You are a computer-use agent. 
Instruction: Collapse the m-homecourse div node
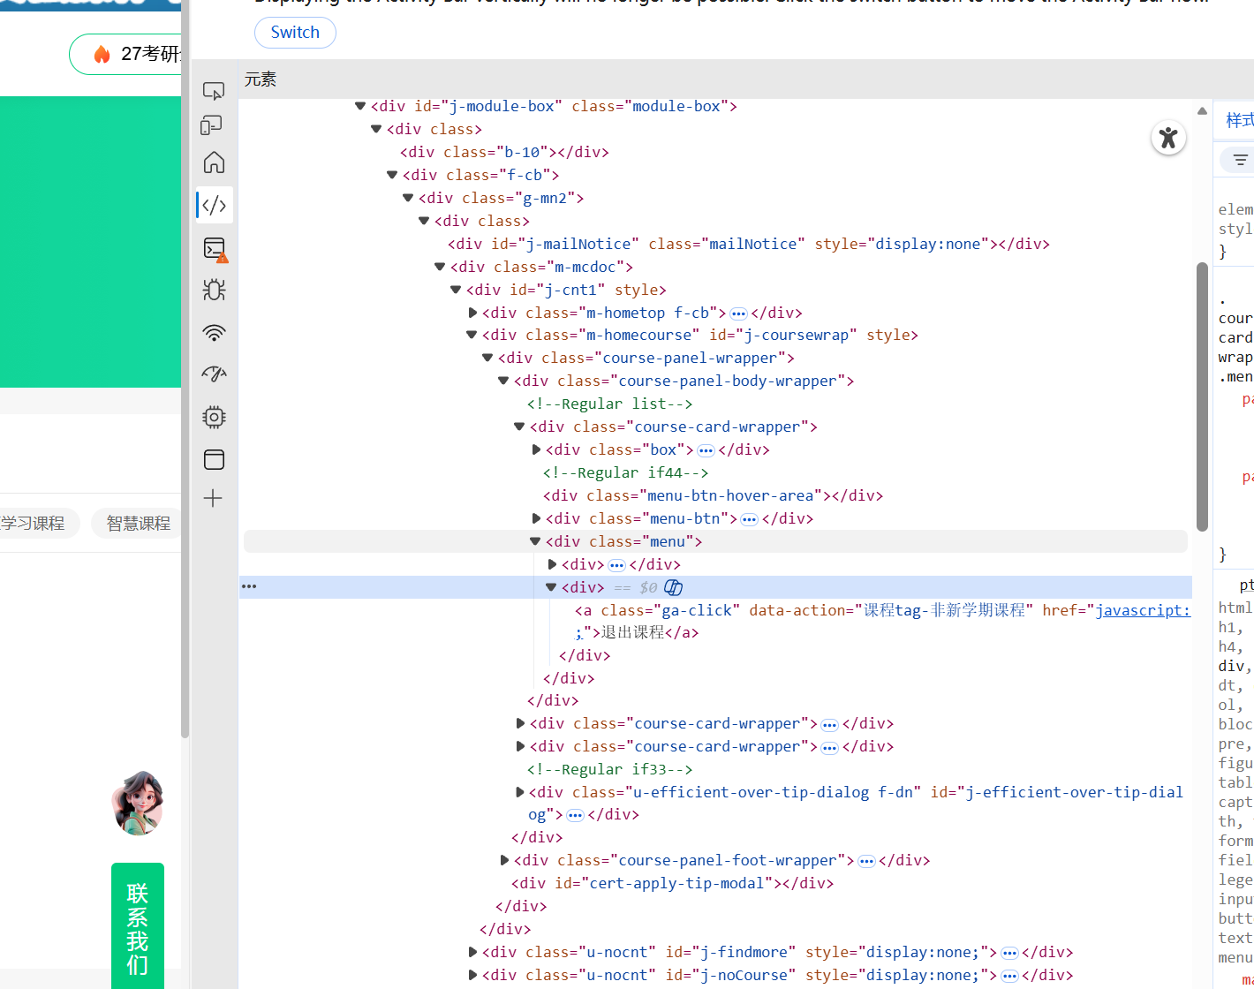472,335
